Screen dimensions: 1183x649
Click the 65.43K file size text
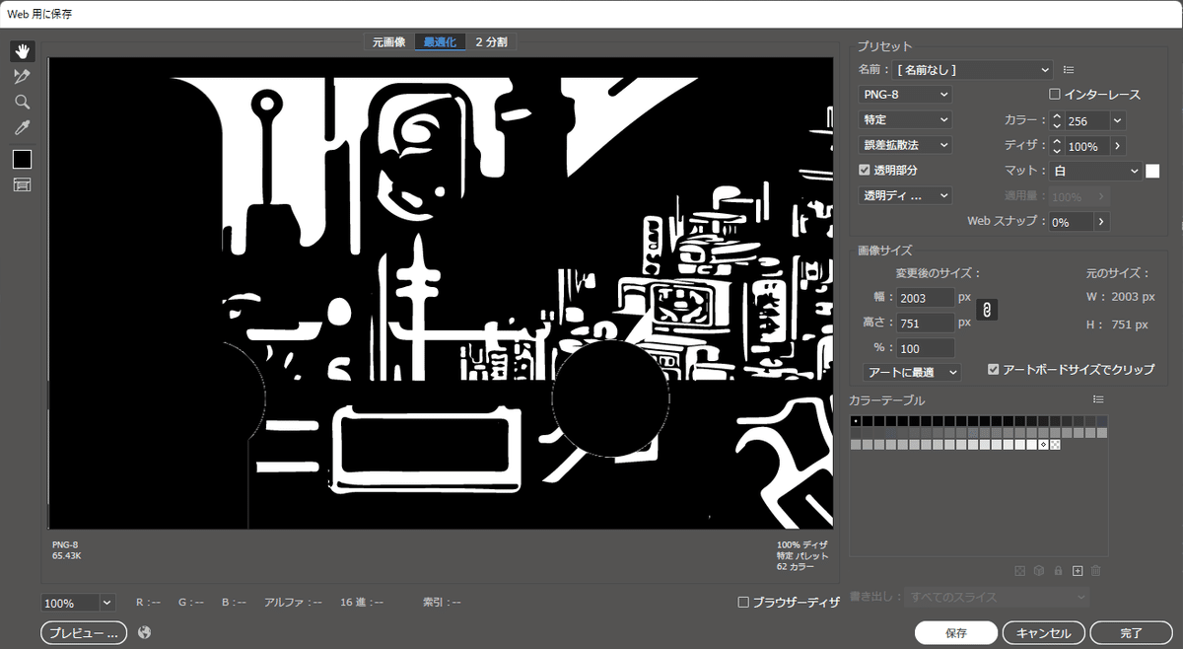pos(67,556)
